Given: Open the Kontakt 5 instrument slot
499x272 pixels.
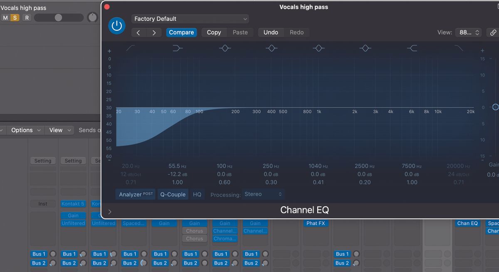Looking at the screenshot, I should pos(73,204).
